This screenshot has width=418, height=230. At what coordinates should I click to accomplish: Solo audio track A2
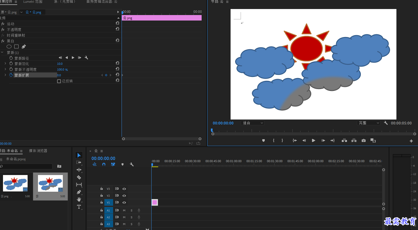[131, 217]
